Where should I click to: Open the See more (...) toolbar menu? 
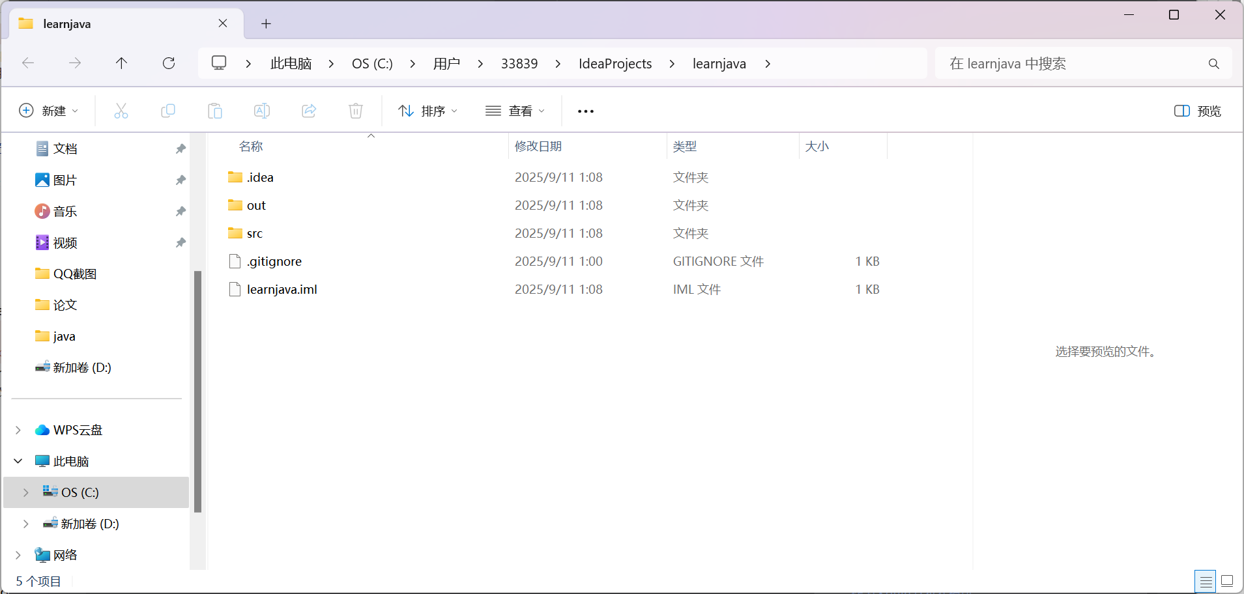(585, 111)
